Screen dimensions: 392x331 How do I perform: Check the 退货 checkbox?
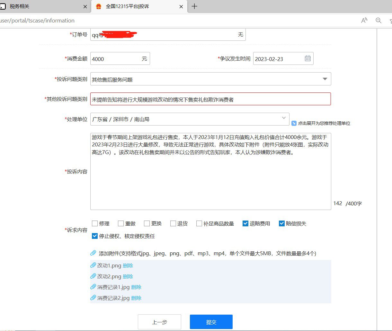[x=173, y=223]
